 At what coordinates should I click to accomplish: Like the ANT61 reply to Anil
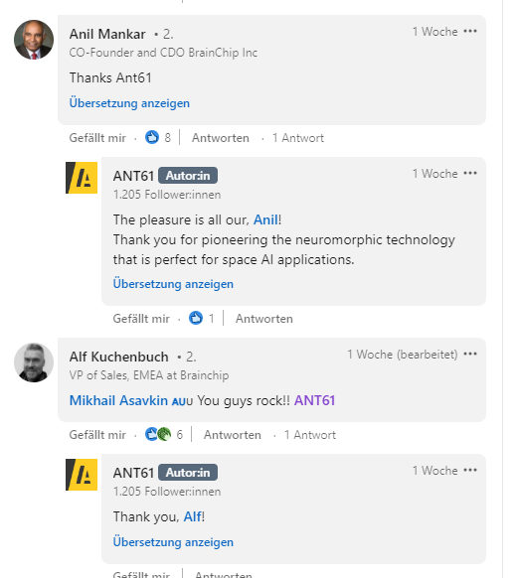141,319
